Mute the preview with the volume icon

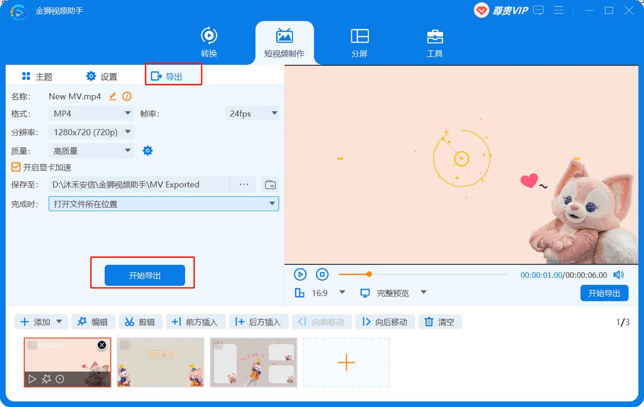point(618,275)
